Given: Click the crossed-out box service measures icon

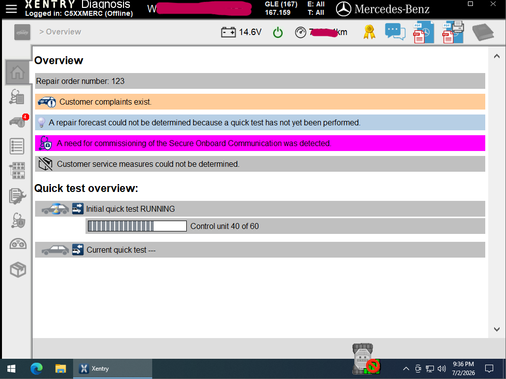Looking at the screenshot, I should pos(45,164).
